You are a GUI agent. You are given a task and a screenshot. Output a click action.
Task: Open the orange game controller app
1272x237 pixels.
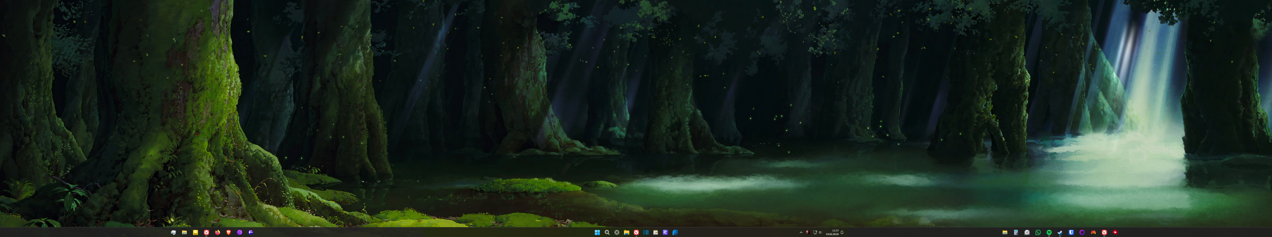tap(1093, 232)
